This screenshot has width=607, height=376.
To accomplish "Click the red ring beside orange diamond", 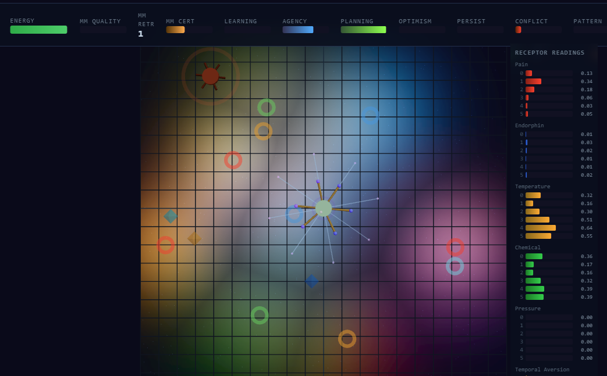I will click(166, 245).
